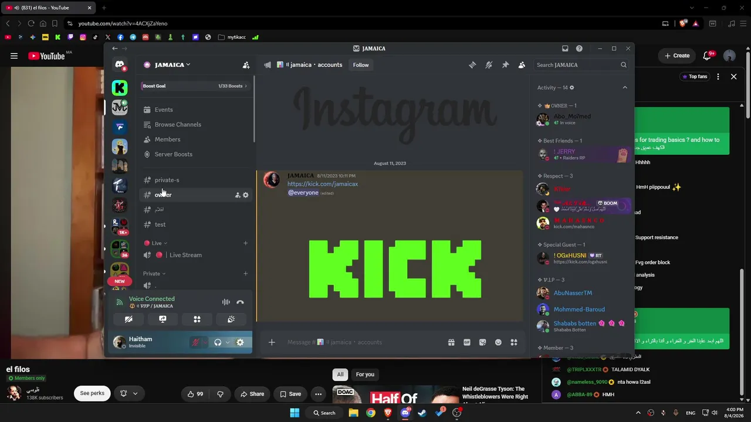Hide the member list panel
The width and height of the screenshot is (751, 422).
point(522,65)
